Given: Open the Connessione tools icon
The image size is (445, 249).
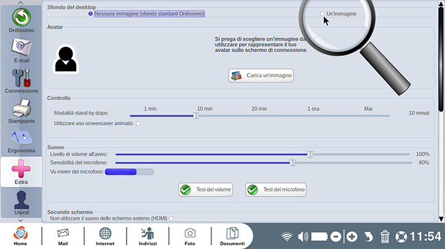Looking at the screenshot, I should coord(21,81).
